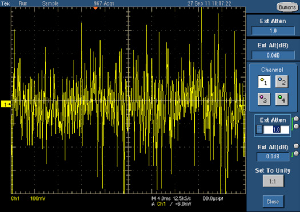Screen dimensions: 300x212
Task: Click the Ext Atten input field showing 1.0
Action: (x=276, y=129)
